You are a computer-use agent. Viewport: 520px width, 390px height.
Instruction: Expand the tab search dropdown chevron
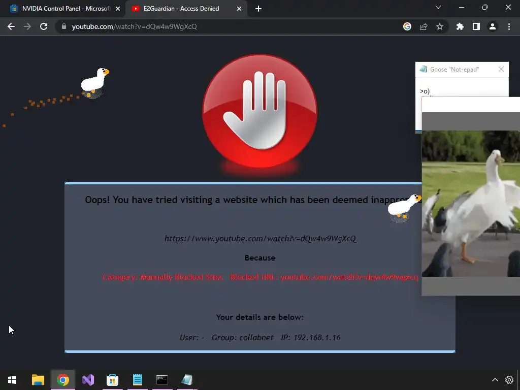(x=438, y=7)
